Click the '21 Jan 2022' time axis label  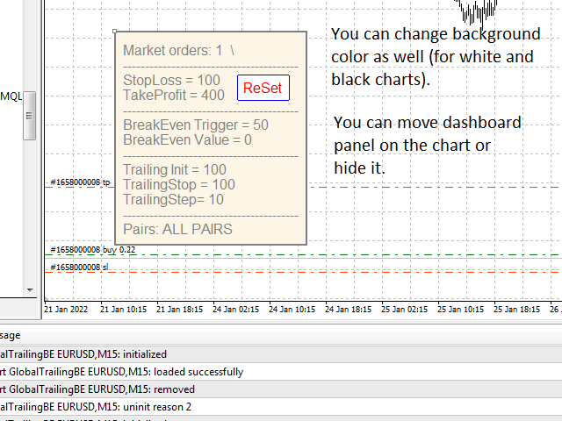[66, 310]
